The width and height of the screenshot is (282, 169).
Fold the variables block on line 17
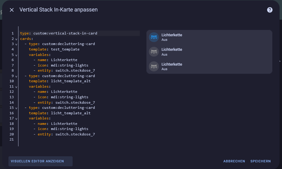16,119
